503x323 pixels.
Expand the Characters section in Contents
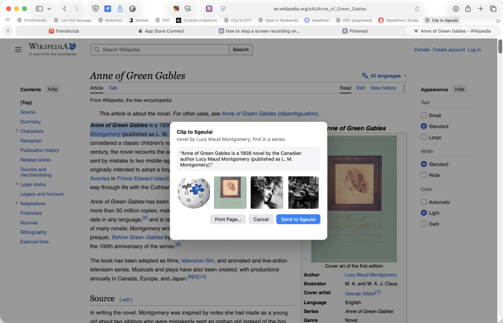(17, 131)
